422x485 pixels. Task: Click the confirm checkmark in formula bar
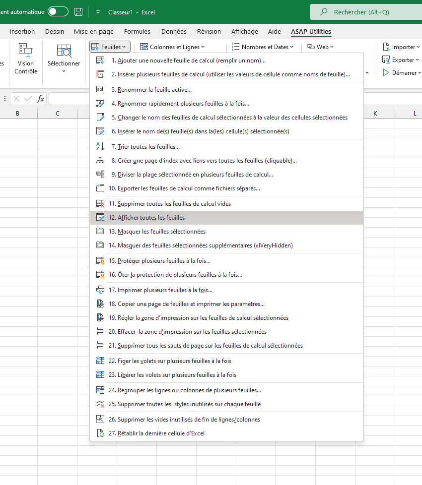28,99
